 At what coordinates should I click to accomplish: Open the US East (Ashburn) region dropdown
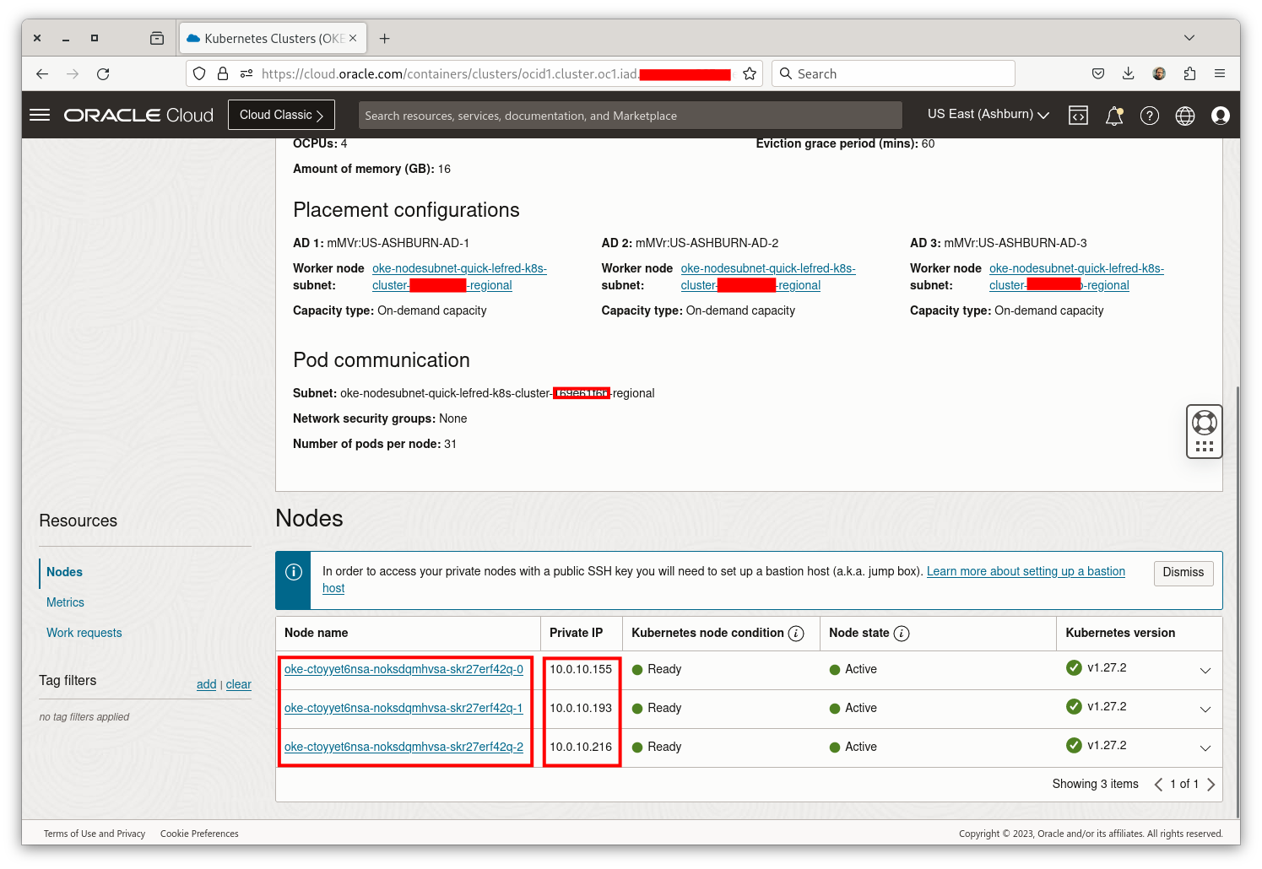point(988,115)
